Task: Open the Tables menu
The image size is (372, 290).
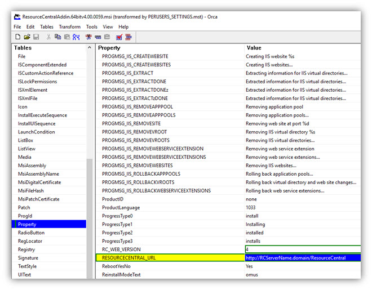Action: pos(47,27)
